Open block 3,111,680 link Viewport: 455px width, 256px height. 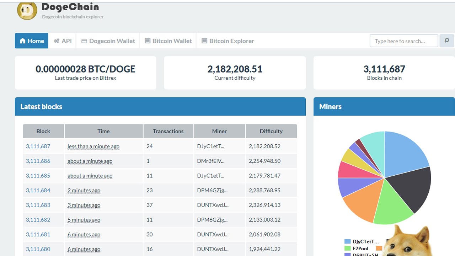(x=38, y=249)
